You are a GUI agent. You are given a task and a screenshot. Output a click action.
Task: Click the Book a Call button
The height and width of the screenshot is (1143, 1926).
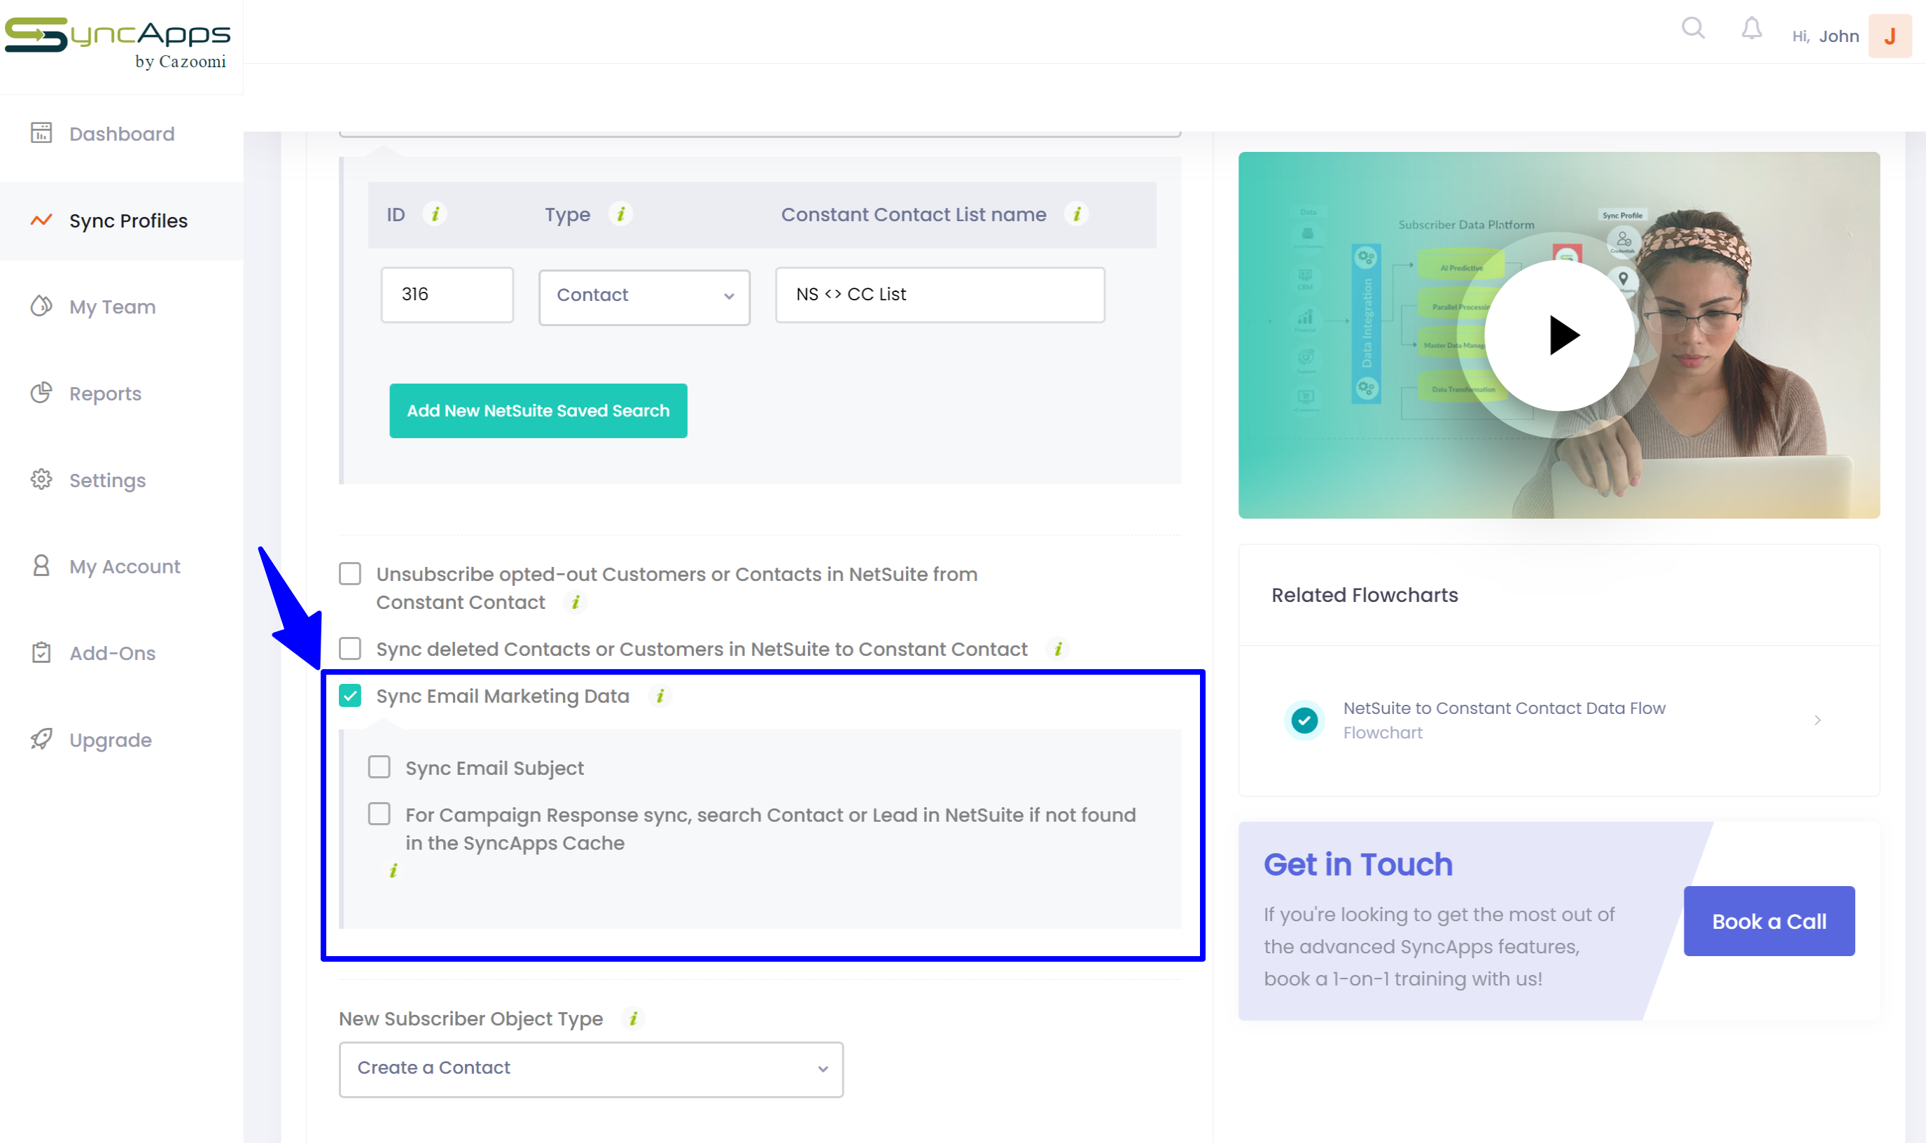[x=1769, y=921]
